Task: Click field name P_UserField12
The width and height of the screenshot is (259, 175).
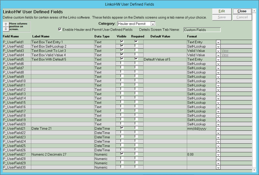Action: 14,90
